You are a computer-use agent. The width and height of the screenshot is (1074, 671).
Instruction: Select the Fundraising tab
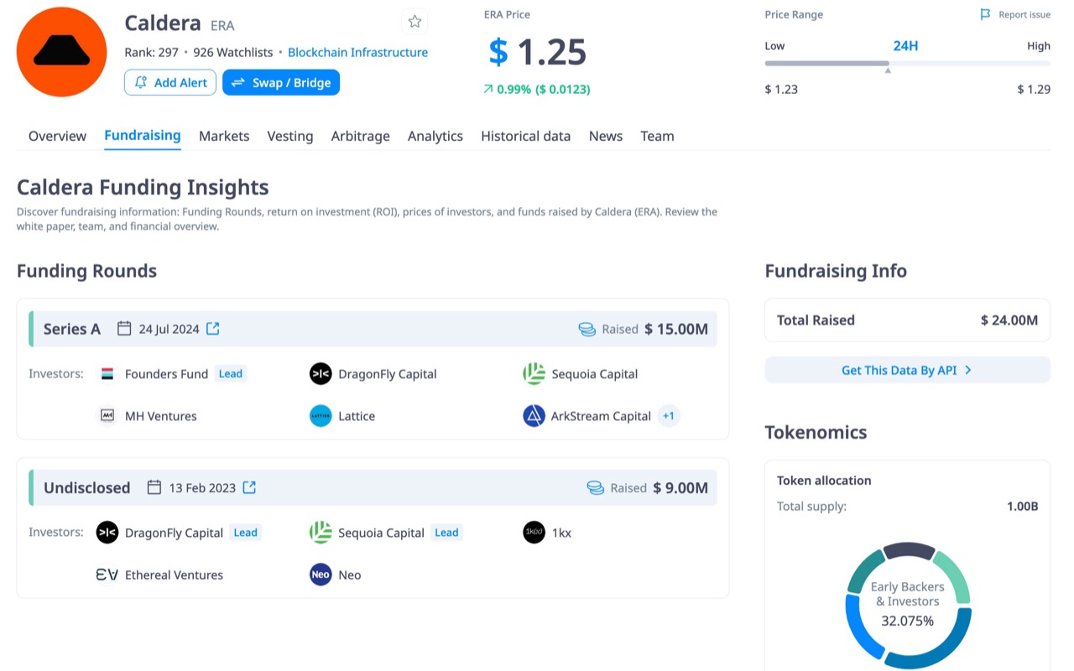(x=143, y=135)
